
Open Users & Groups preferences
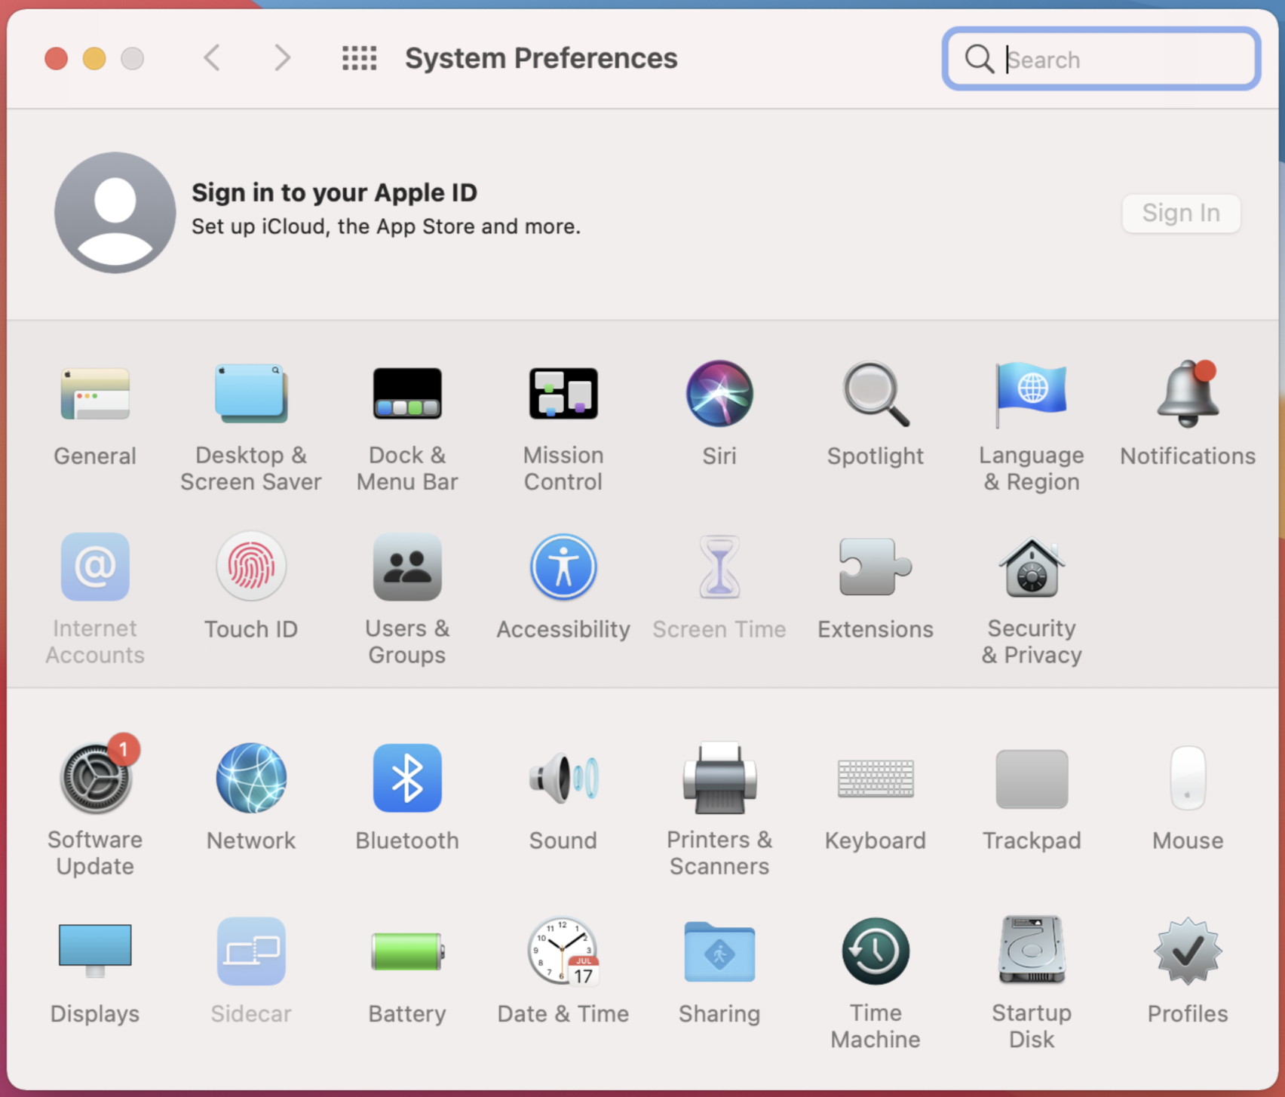407,567
